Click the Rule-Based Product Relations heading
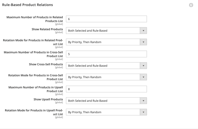Viewport: 198px width, 129px height. (27, 5)
